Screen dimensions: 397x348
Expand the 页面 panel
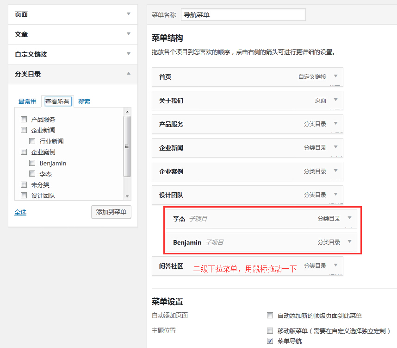tap(129, 14)
